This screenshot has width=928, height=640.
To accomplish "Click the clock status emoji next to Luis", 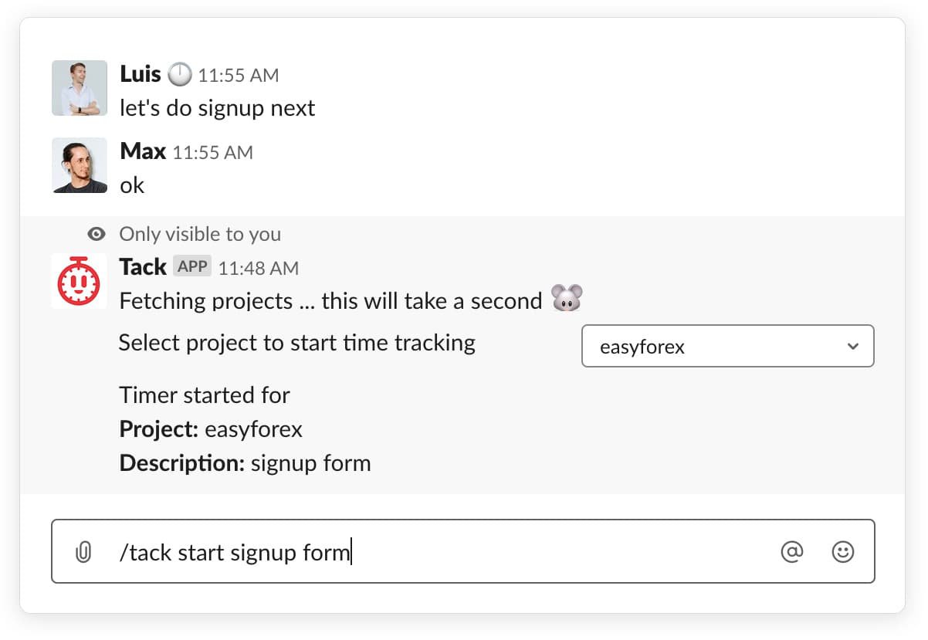I will pyautogui.click(x=179, y=75).
